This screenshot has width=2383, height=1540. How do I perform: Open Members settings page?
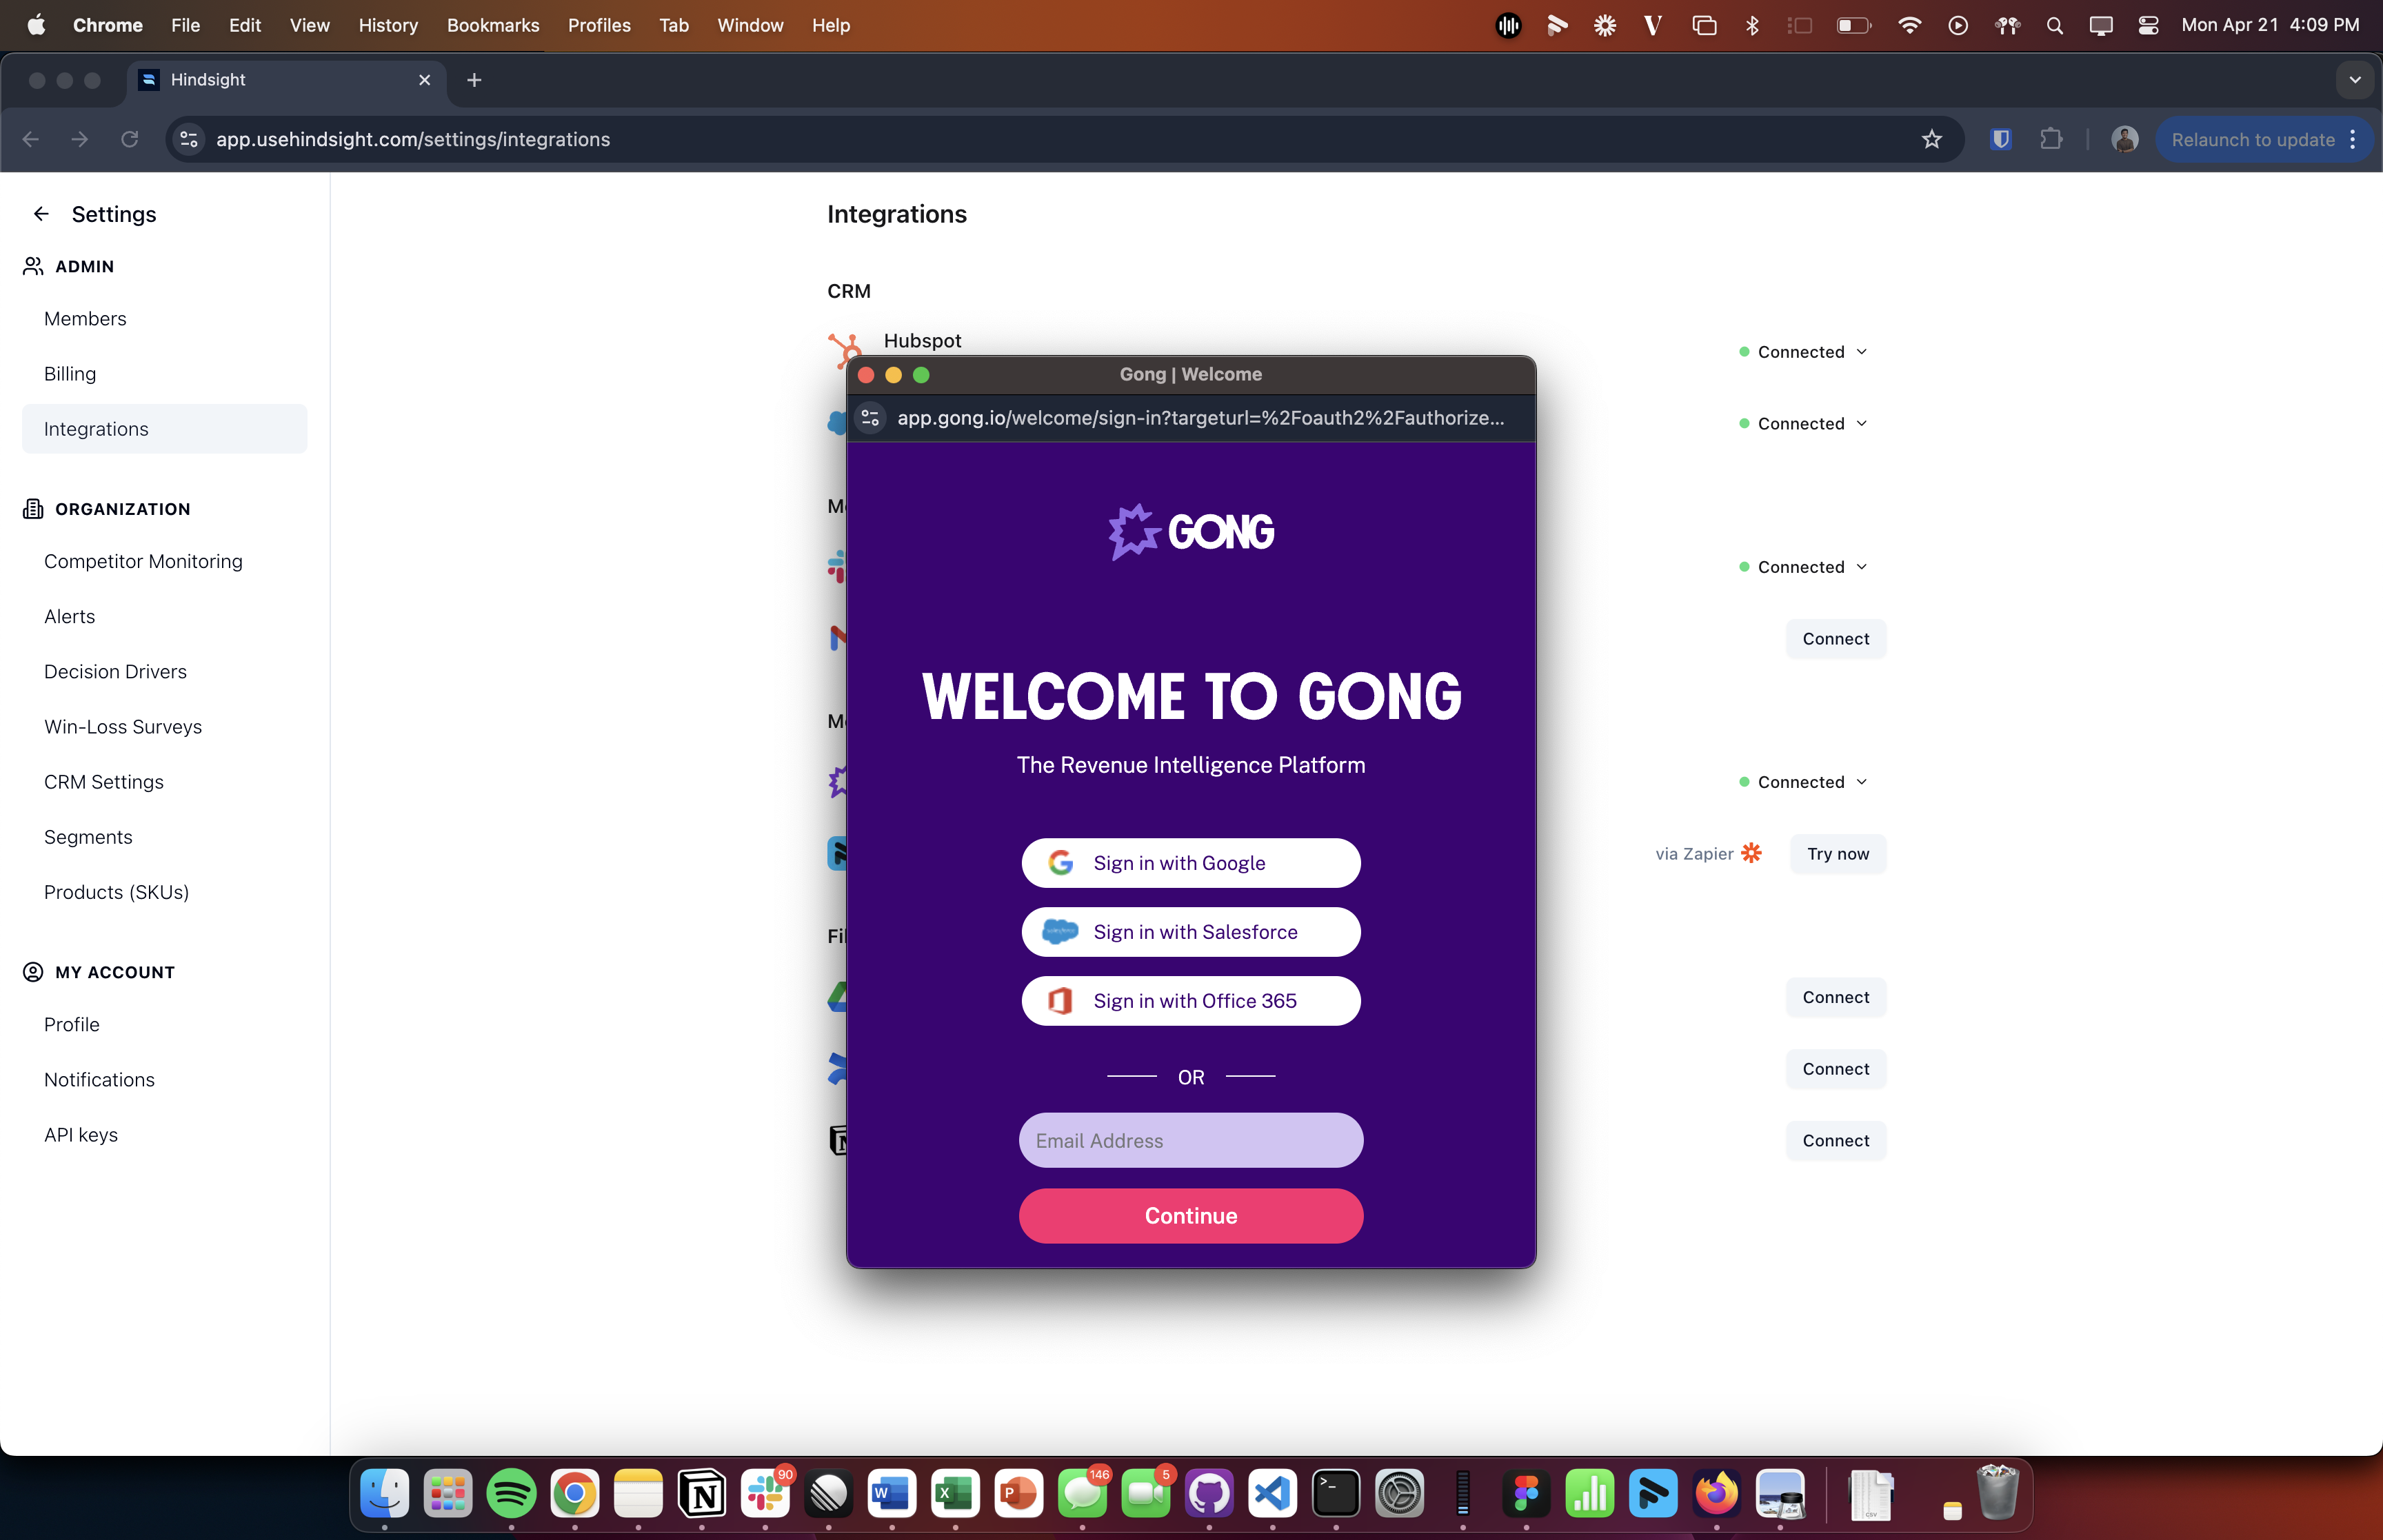(x=85, y=319)
